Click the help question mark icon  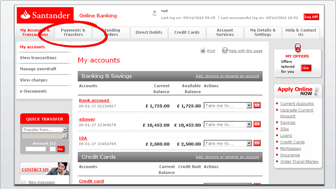coord(225,50)
